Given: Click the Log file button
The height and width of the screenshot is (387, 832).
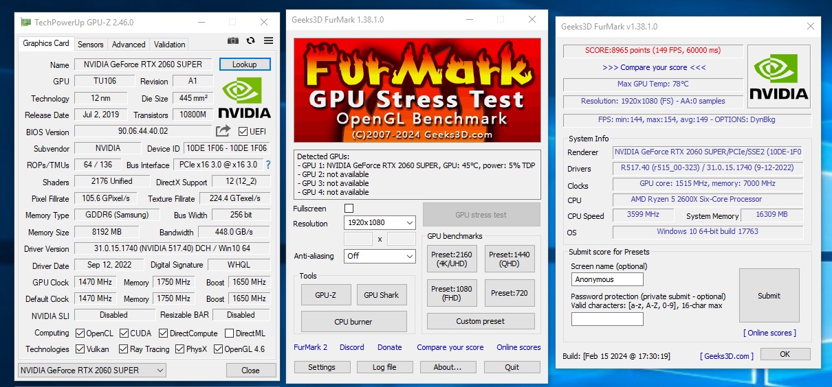Looking at the screenshot, I should pyautogui.click(x=384, y=367).
